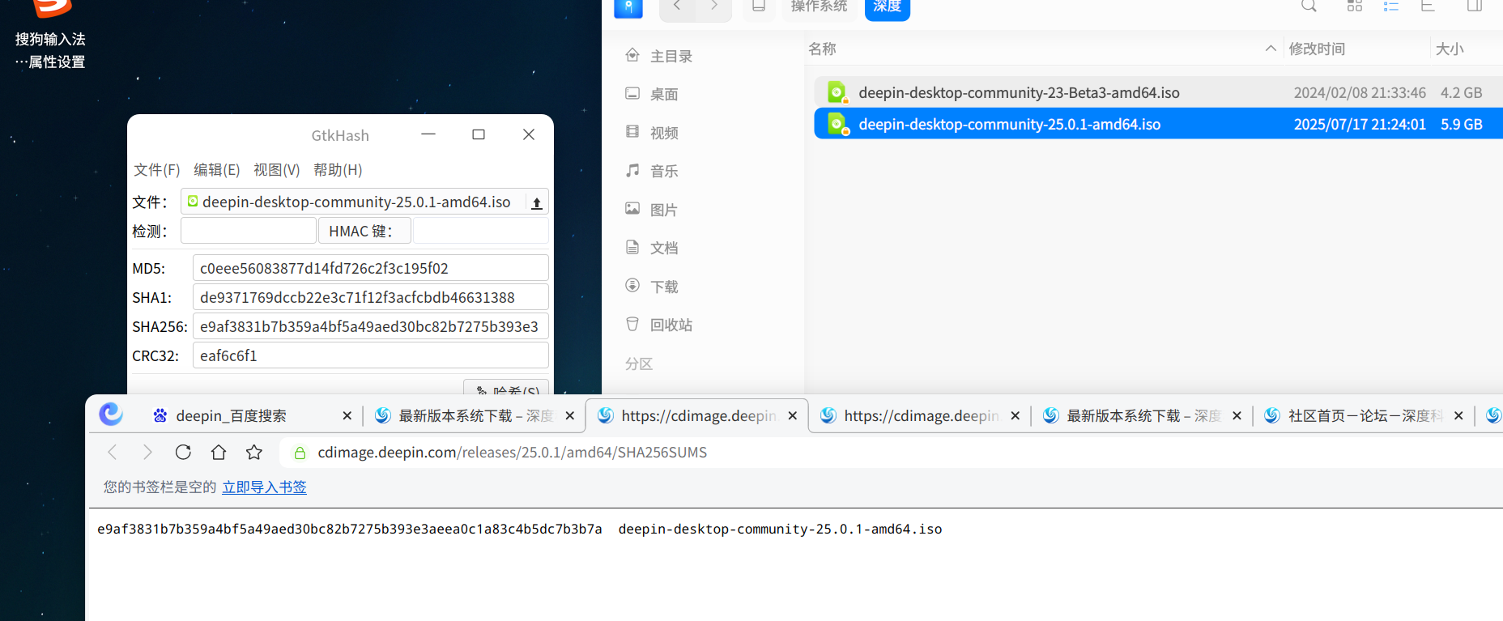Reload the browser page
Viewport: 1503px width, 621px height.
pyautogui.click(x=183, y=452)
